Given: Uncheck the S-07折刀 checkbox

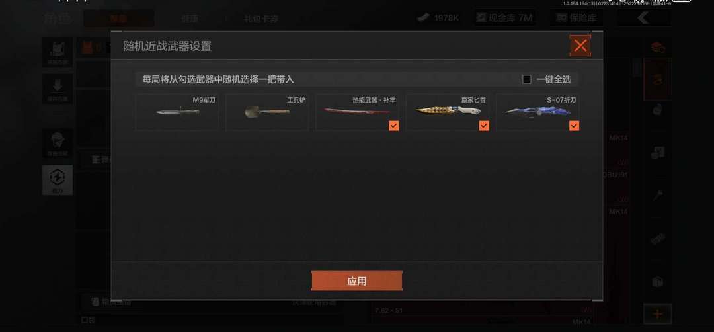Looking at the screenshot, I should point(574,126).
